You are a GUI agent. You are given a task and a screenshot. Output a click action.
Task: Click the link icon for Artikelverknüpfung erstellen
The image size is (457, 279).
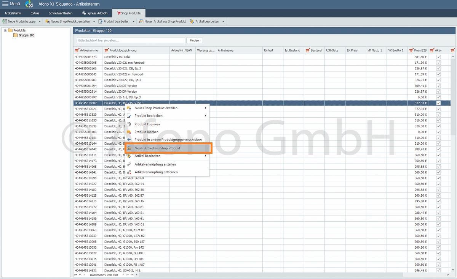click(129, 164)
